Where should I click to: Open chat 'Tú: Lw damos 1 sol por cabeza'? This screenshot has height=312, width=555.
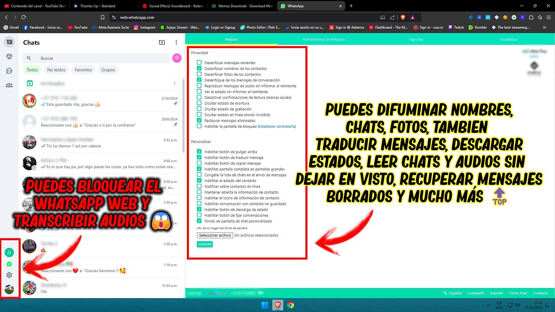click(x=102, y=143)
